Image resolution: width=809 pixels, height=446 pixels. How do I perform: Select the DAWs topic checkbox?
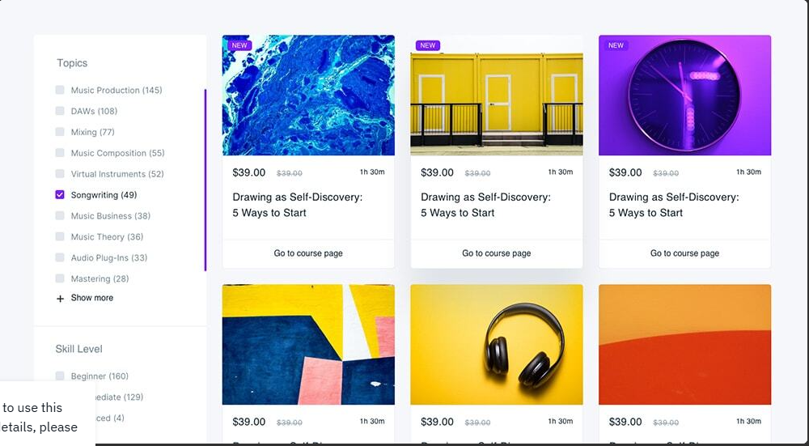[x=60, y=111]
